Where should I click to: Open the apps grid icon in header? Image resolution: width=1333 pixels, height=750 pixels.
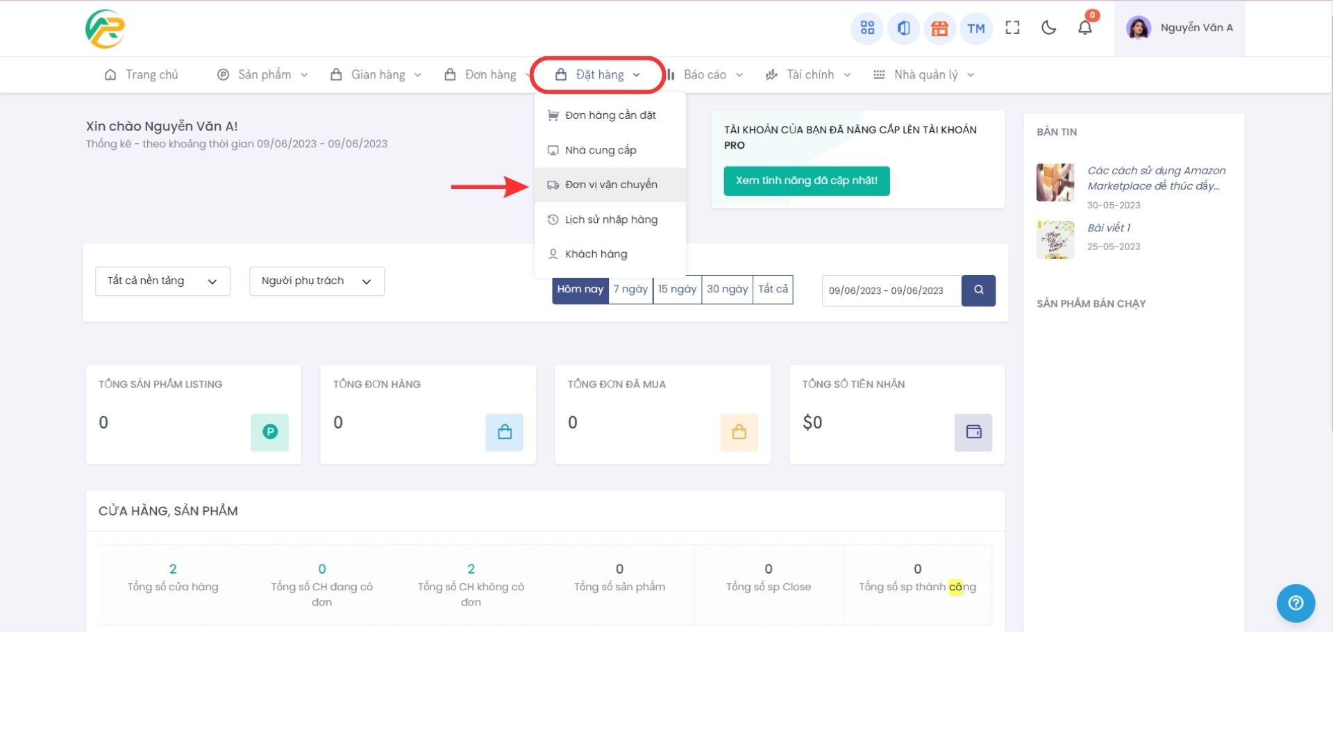coord(867,28)
